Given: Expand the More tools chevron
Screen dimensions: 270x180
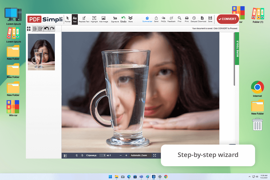Looking at the screenshot, I should pos(130,19).
